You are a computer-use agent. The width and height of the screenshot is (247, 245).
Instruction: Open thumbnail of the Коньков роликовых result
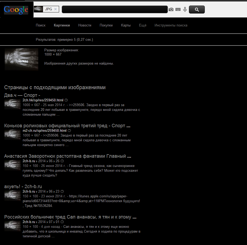click(12, 135)
